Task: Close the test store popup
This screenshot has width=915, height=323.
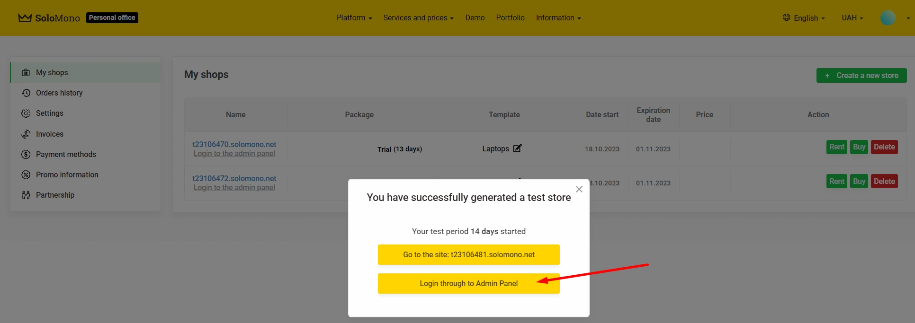Action: (579, 189)
